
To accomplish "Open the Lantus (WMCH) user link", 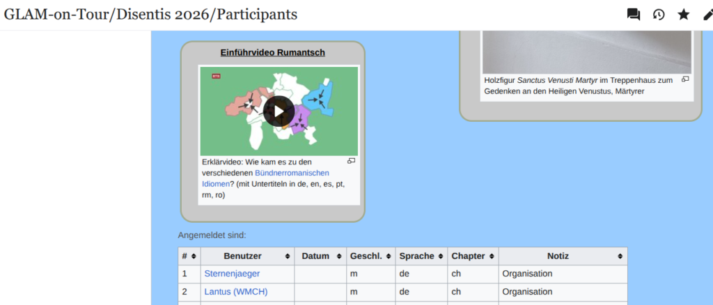I will tap(235, 292).
